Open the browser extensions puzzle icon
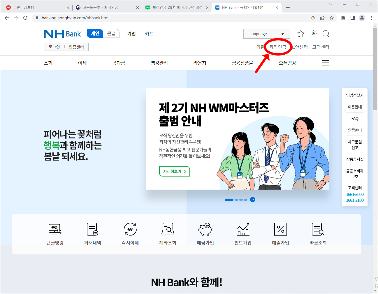The height and width of the screenshot is (294, 378). pyautogui.click(x=343, y=18)
